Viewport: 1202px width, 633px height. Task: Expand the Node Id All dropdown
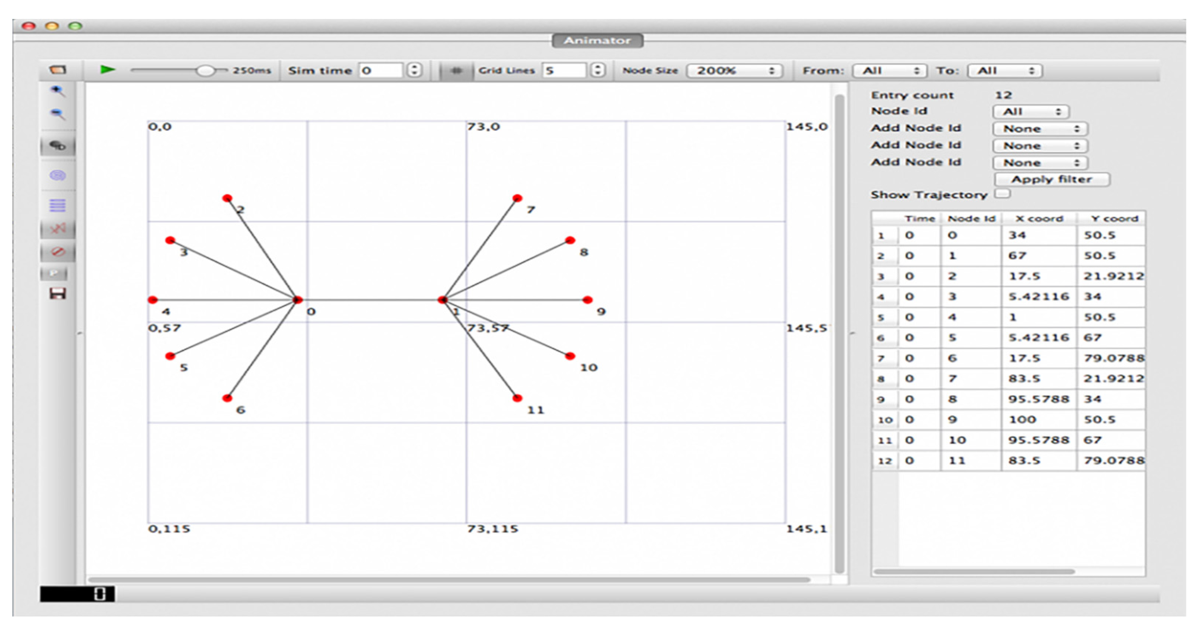point(1030,112)
